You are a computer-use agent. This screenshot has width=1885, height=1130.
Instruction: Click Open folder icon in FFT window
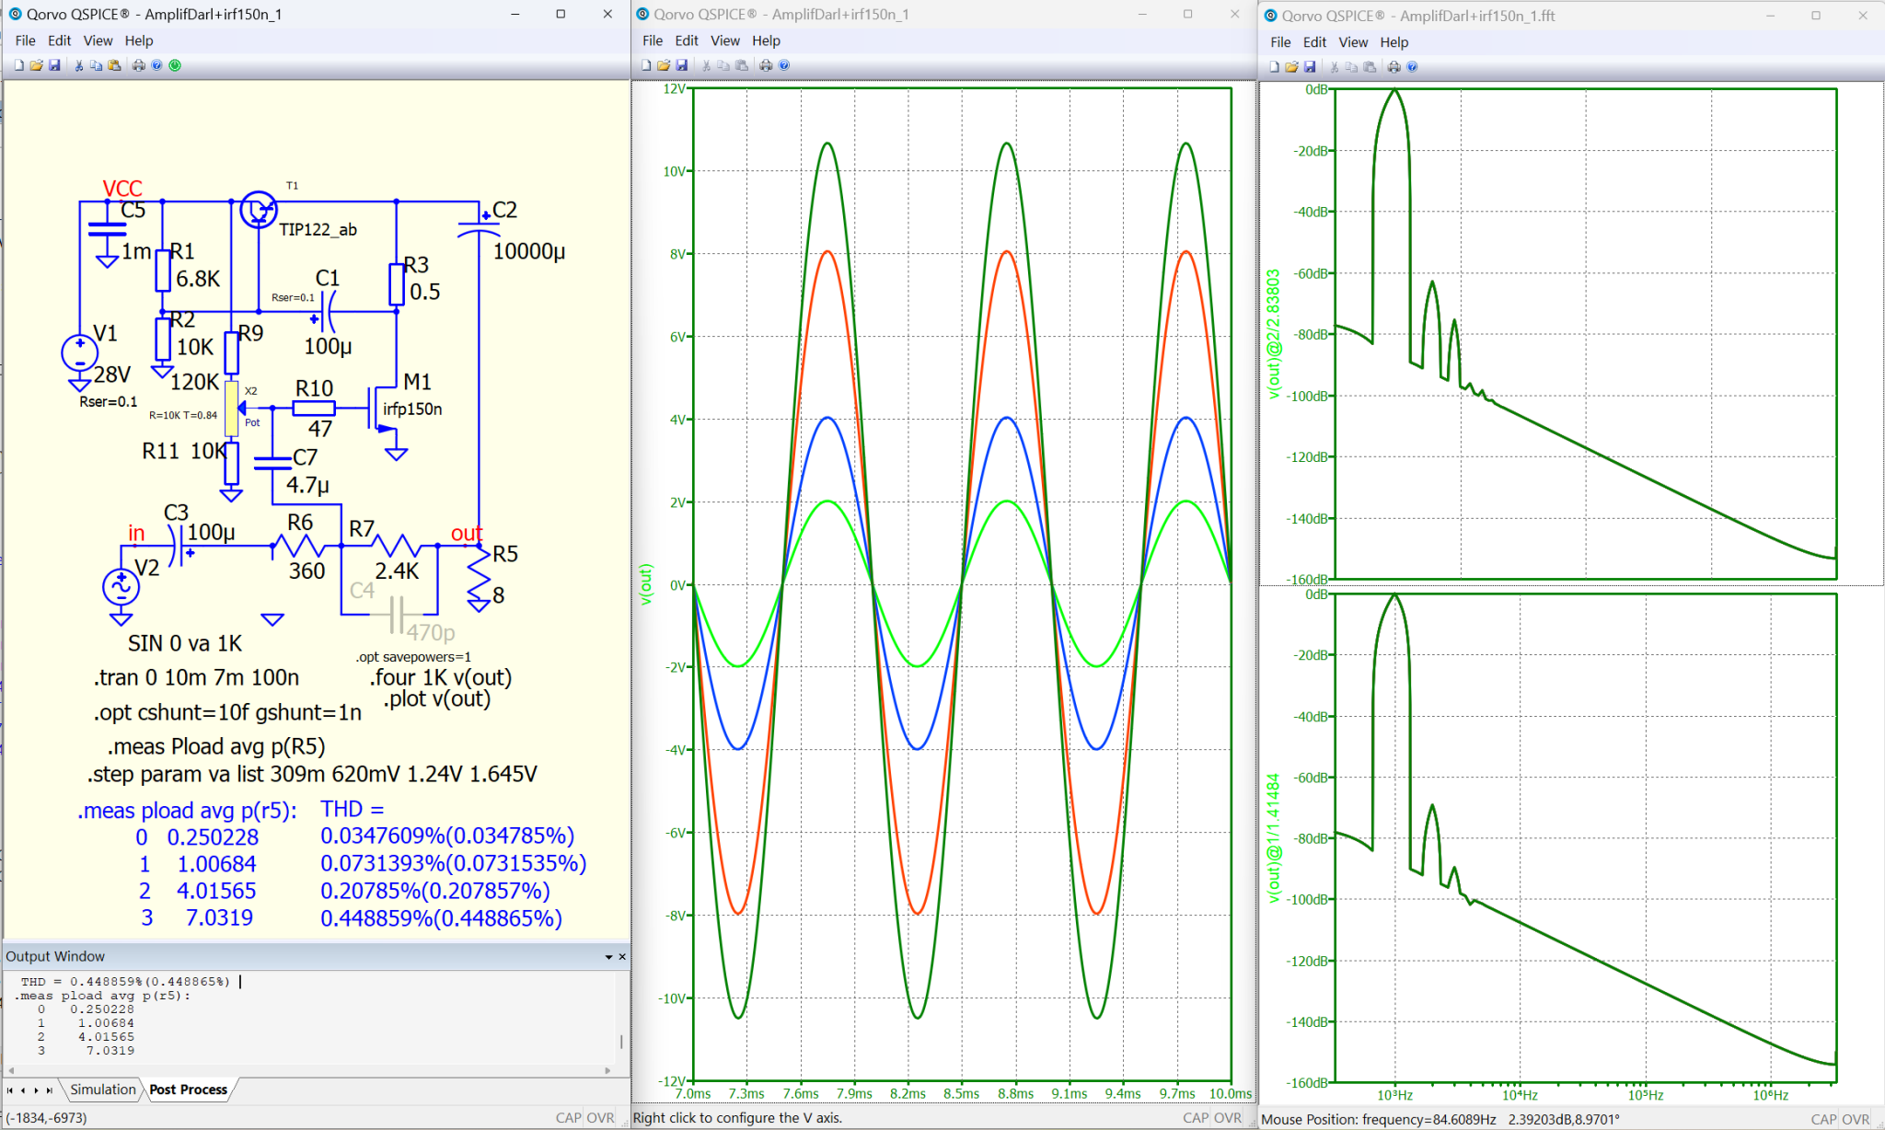click(1291, 67)
